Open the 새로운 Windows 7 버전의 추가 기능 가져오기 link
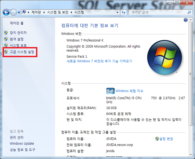The width and height of the screenshot is (195, 159). [x=99, y=61]
